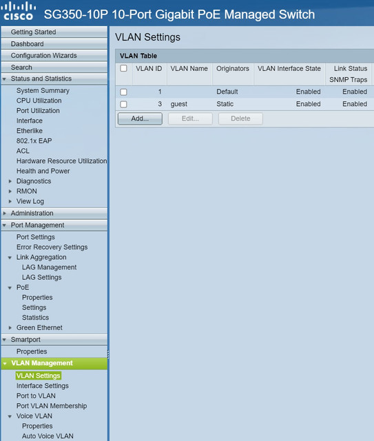Click the 'Default' originator cell

tap(227, 92)
